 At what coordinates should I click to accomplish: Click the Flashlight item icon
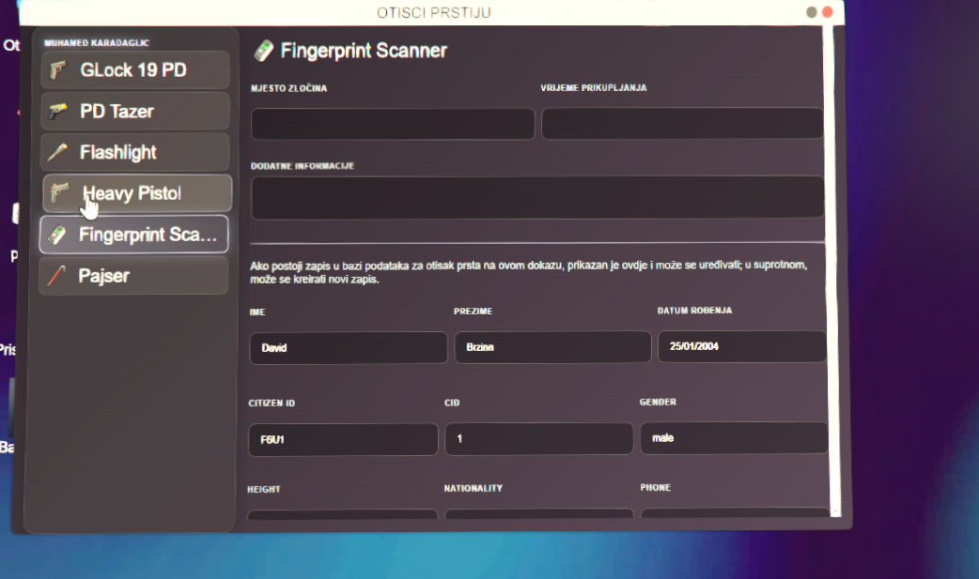pyautogui.click(x=58, y=152)
